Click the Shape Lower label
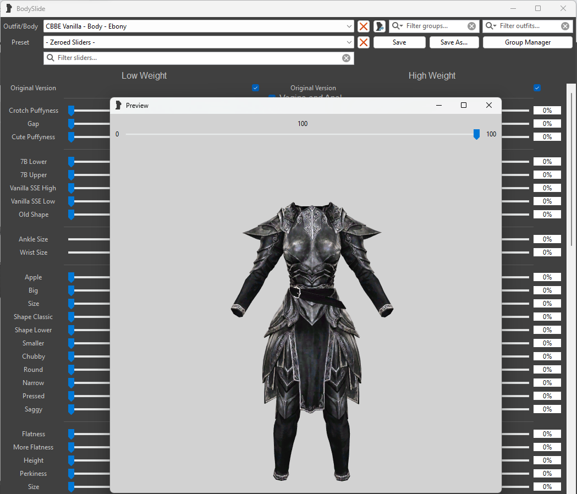 click(33, 330)
